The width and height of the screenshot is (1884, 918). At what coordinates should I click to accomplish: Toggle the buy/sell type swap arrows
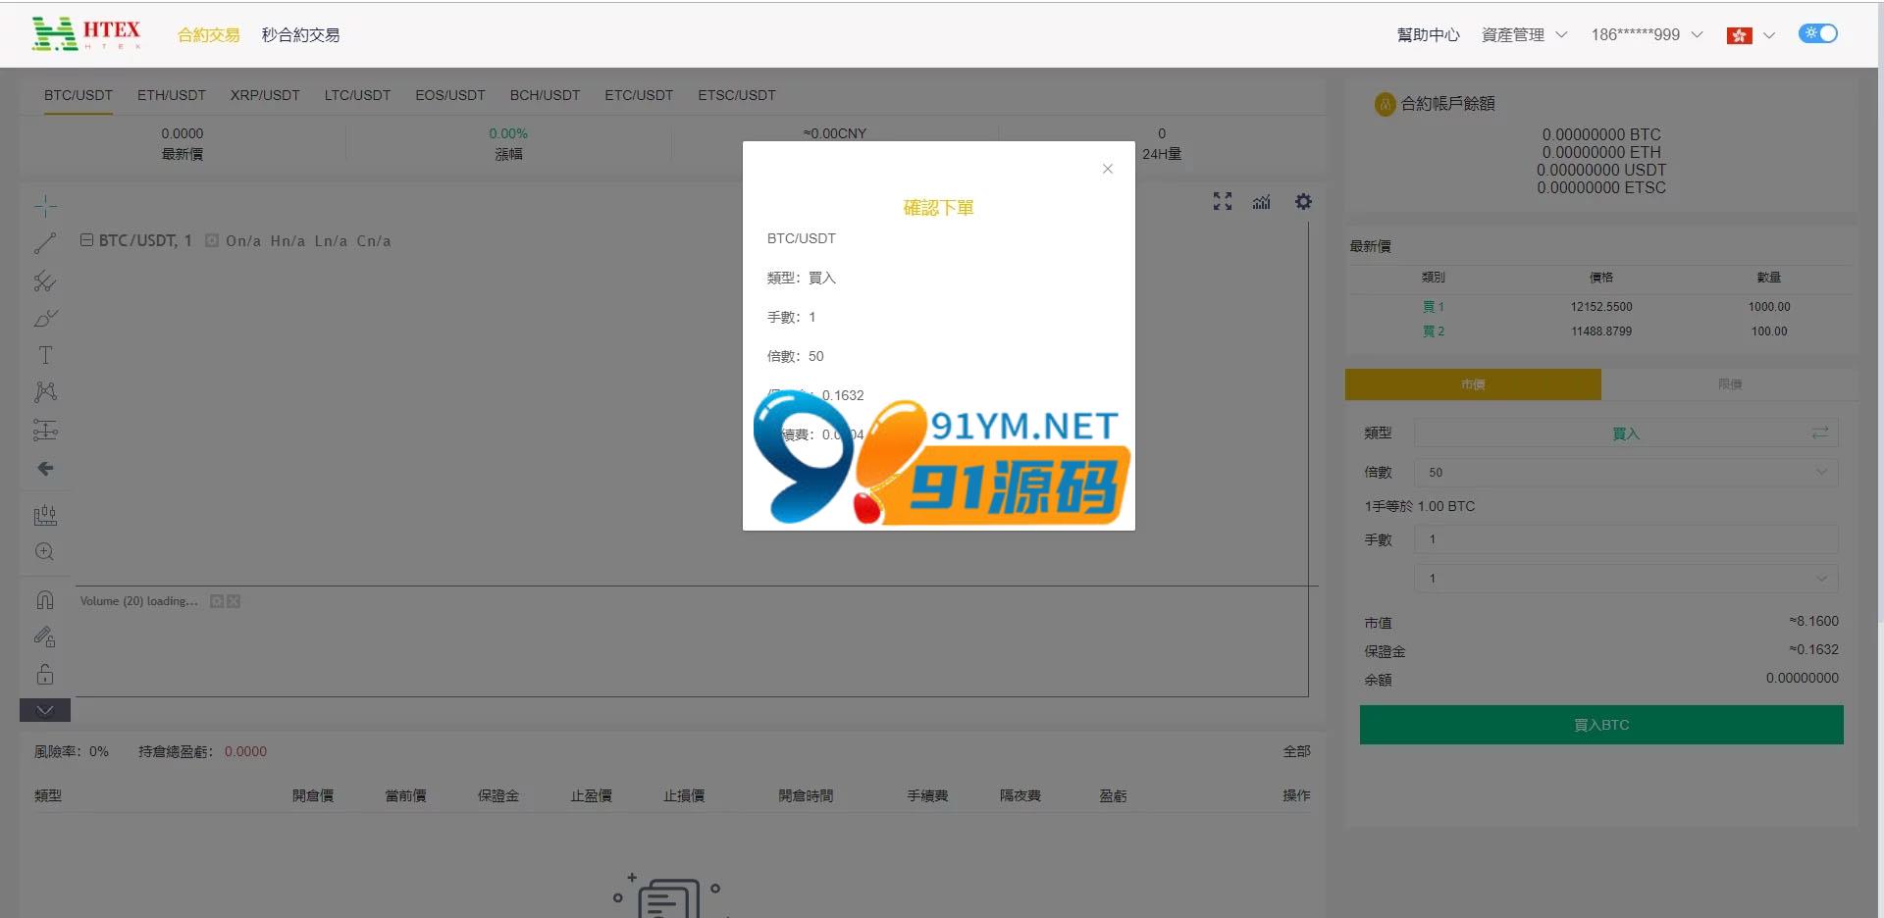tap(1820, 433)
